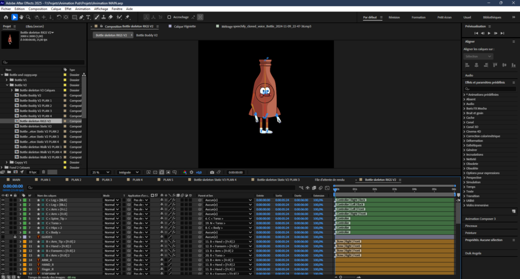
Task: Open the Intégrale resolution dropdown
Action: point(127,172)
